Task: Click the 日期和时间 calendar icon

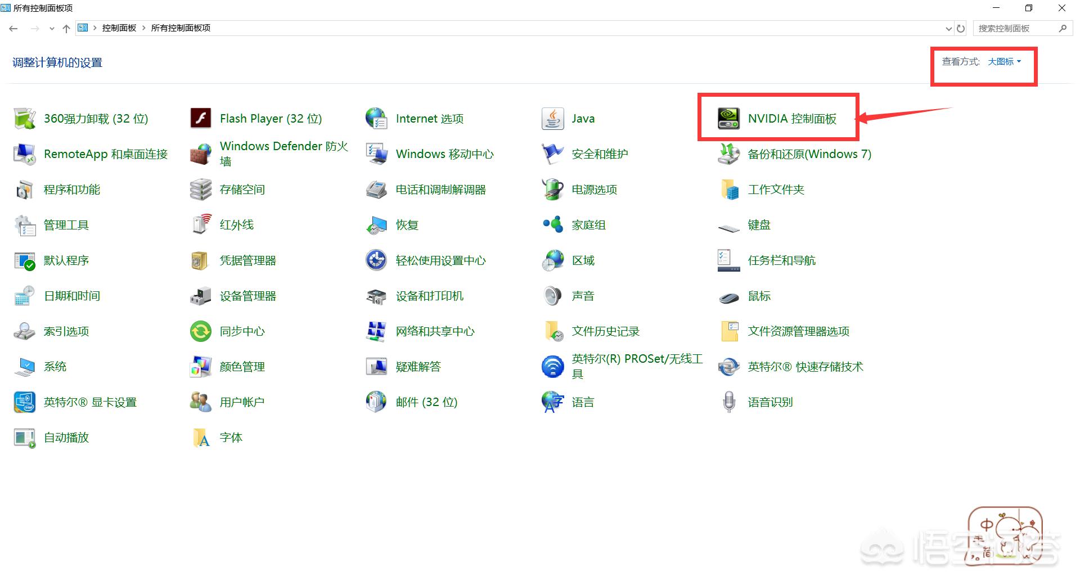Action: pos(24,296)
